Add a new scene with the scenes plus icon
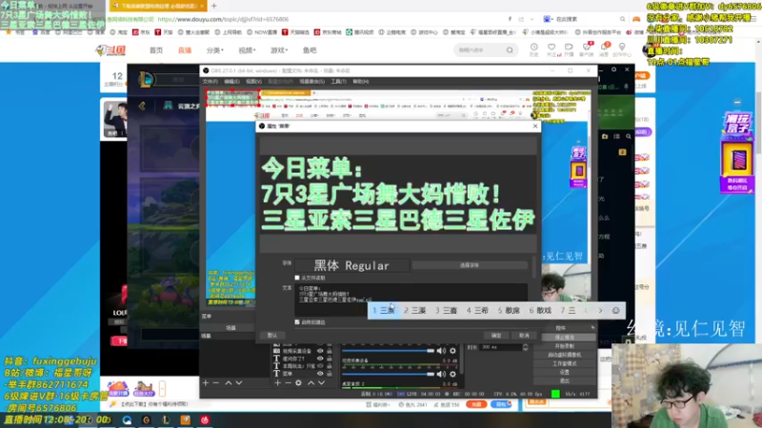 [x=206, y=383]
